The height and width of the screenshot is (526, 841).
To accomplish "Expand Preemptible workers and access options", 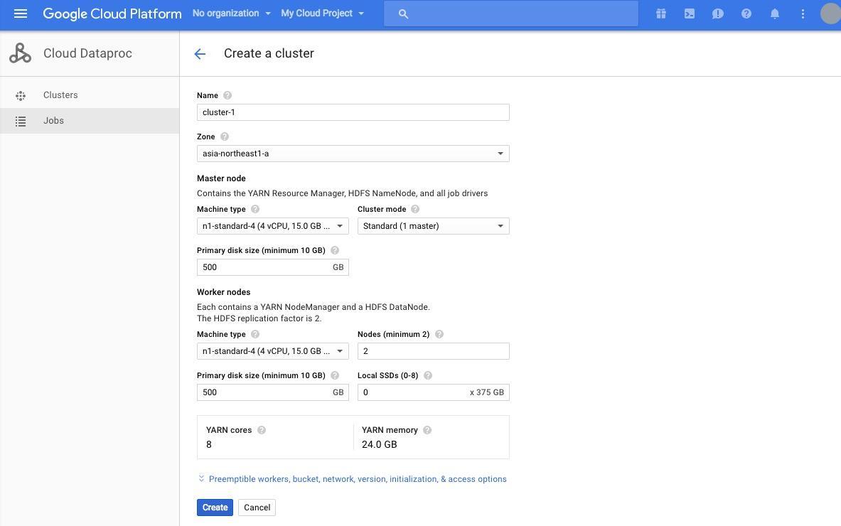I will point(353,479).
